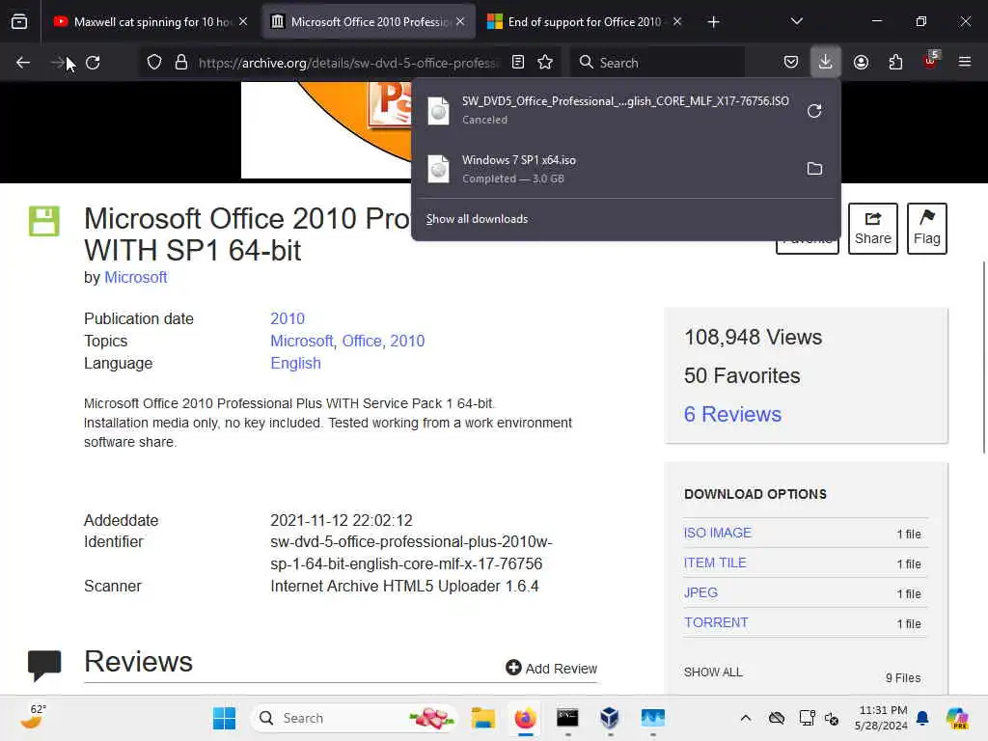
Task: Reload the current page
Action: (93, 63)
